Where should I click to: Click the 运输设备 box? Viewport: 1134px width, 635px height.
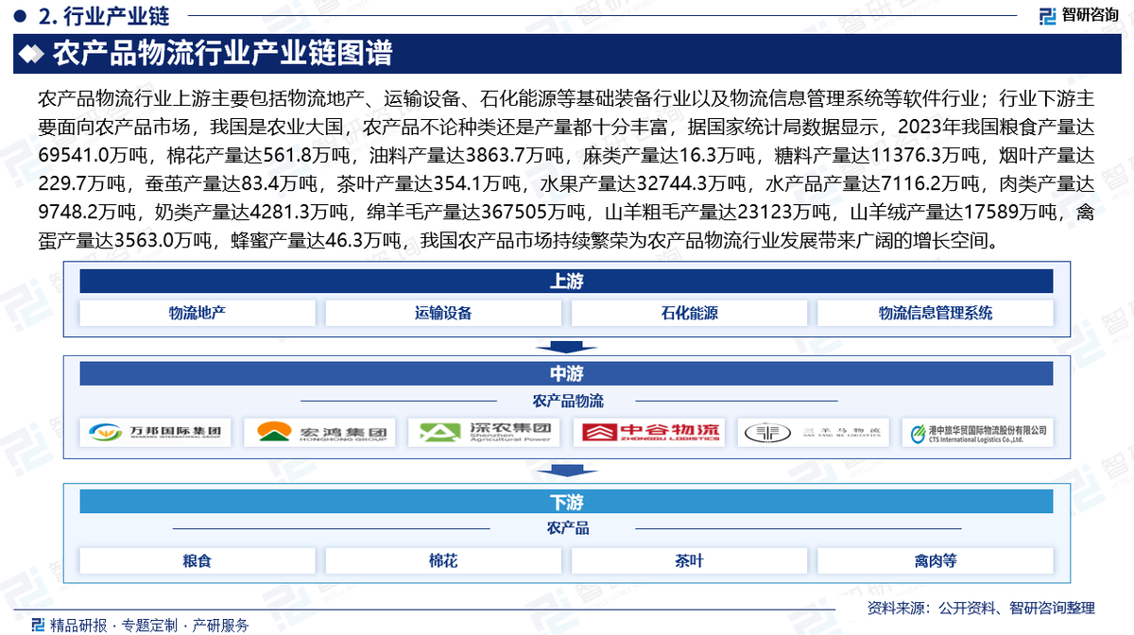coord(443,314)
